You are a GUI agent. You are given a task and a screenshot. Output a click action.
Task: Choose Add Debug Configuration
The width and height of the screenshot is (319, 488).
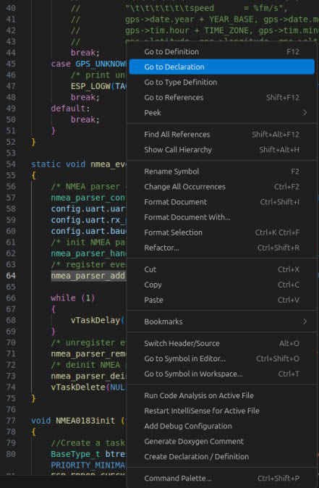(x=221, y=426)
